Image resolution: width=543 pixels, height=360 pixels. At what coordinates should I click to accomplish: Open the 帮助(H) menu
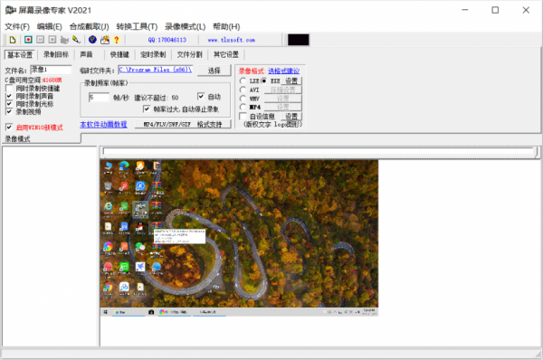coord(226,26)
